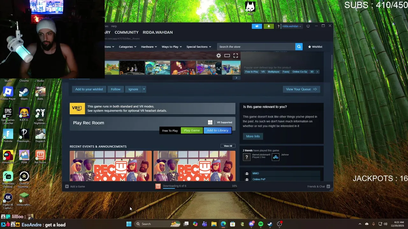Select the PEAK desktop icon

tap(24, 157)
